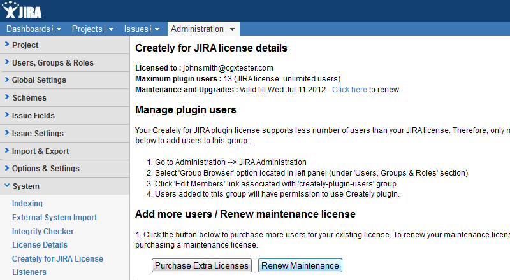Expand the Global Settings chevron
The image size is (510, 280).
pos(7,80)
